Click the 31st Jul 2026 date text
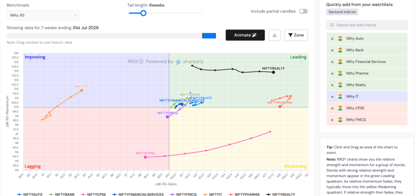The height and width of the screenshot is (196, 415). (86, 28)
